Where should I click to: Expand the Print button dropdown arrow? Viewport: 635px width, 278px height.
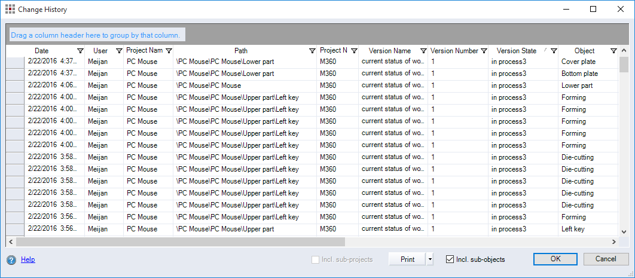[431, 259]
